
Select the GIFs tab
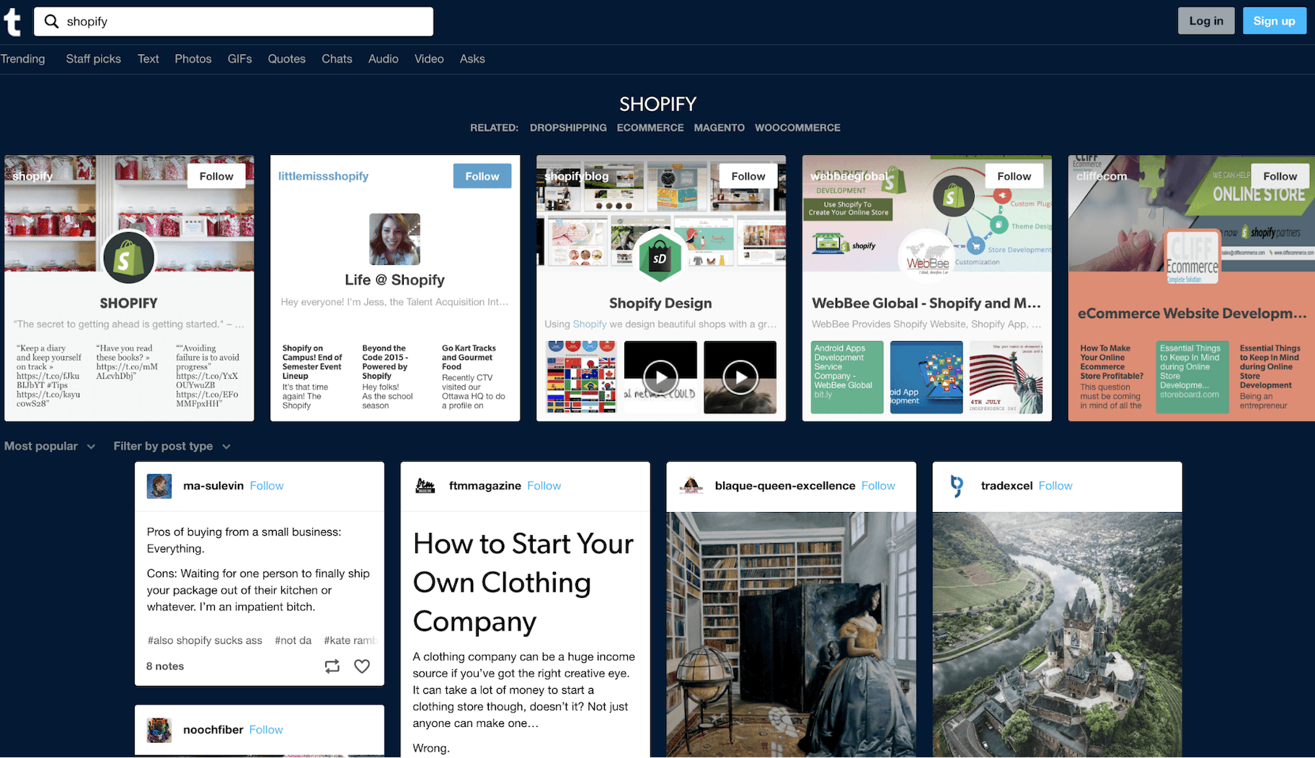239,59
